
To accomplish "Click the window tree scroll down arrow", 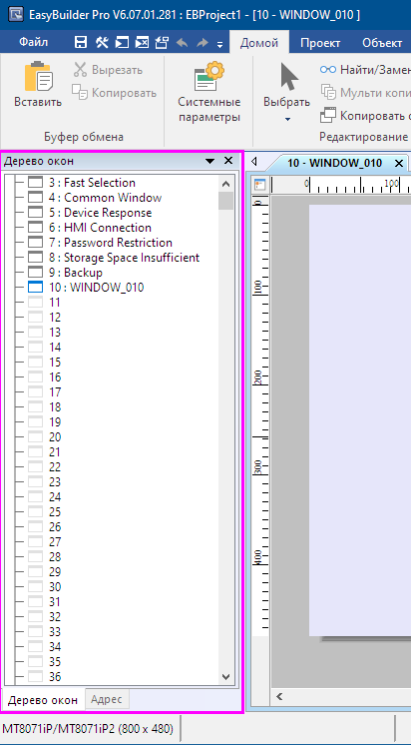I will coord(225,676).
